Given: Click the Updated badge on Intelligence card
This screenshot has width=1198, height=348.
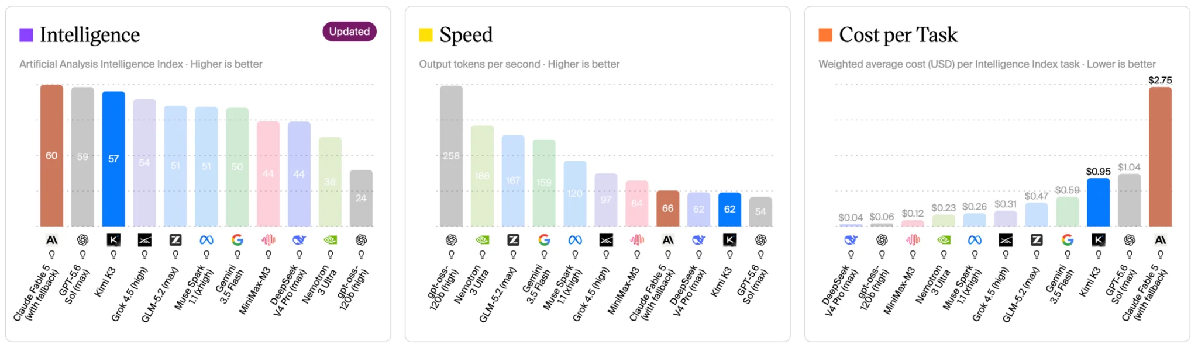Looking at the screenshot, I should pyautogui.click(x=349, y=32).
